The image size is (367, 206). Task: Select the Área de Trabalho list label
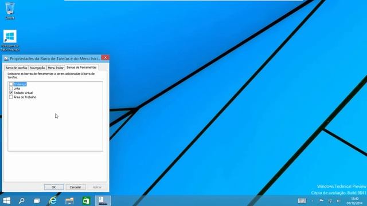pos(25,97)
